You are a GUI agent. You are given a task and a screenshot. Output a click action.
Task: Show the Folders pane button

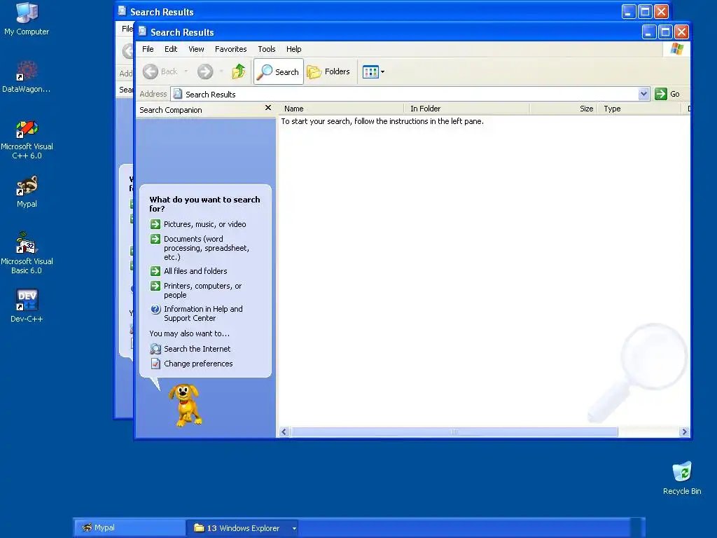pyautogui.click(x=329, y=72)
